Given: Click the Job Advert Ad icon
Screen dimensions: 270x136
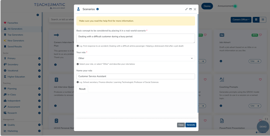Looking at the screenshot, I should [x=222, y=35].
